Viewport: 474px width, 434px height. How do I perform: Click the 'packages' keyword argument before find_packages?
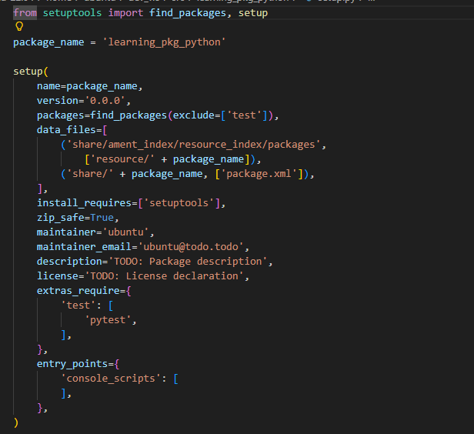tap(61, 115)
